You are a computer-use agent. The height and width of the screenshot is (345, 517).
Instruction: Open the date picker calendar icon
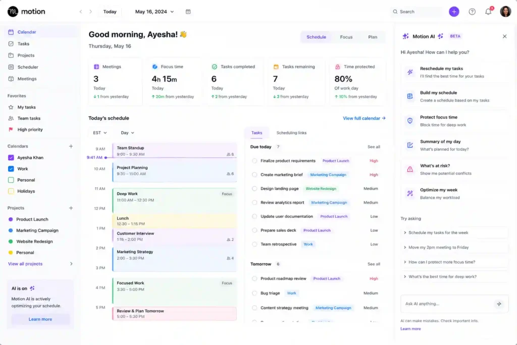click(188, 12)
